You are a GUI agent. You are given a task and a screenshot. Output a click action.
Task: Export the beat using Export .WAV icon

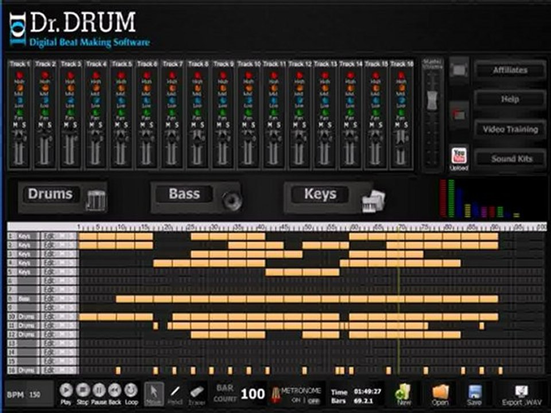tap(522, 395)
